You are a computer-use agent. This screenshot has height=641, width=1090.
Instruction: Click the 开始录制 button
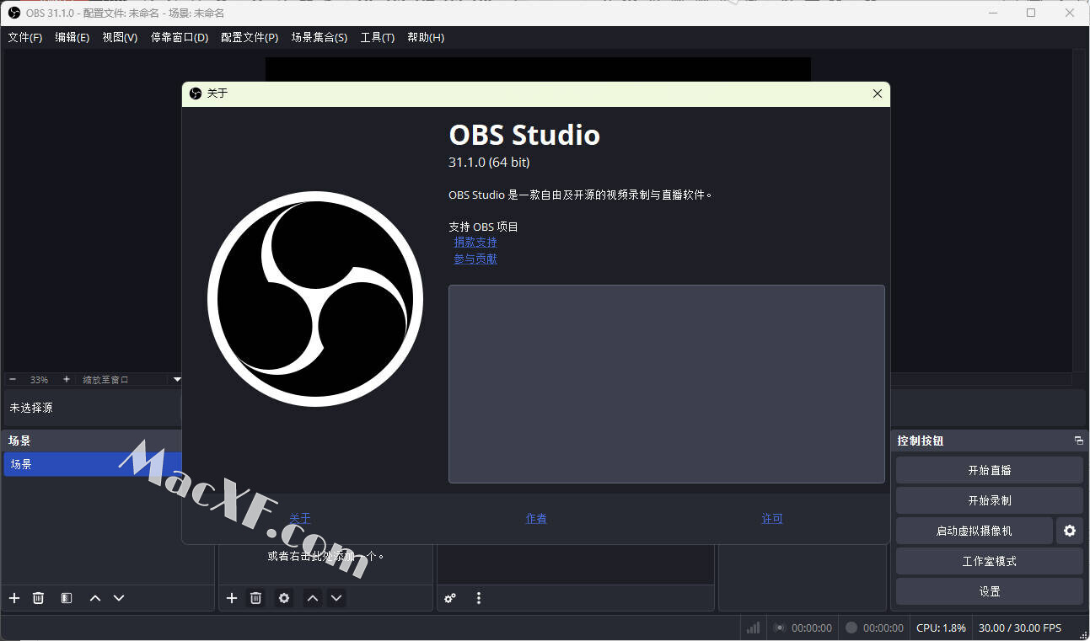(990, 500)
